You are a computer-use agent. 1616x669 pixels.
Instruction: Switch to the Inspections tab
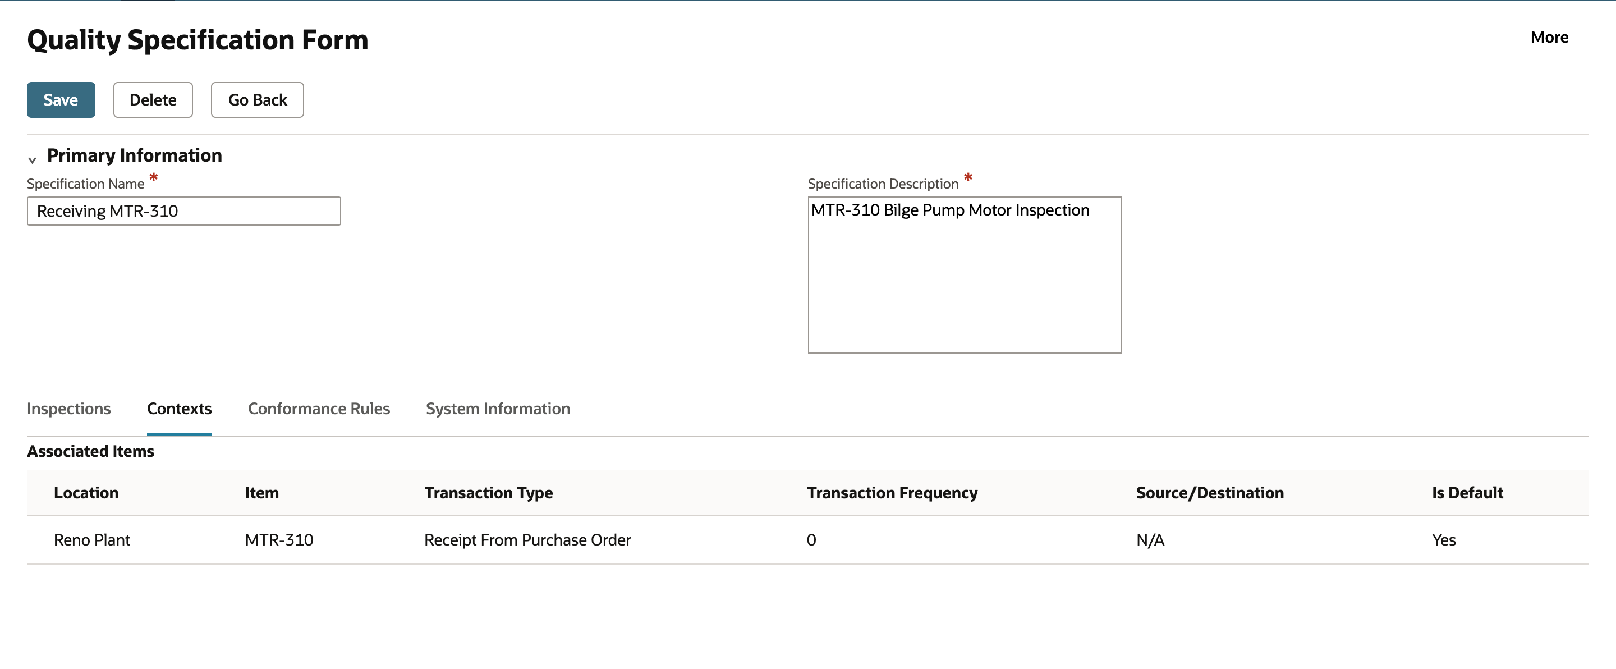[68, 409]
